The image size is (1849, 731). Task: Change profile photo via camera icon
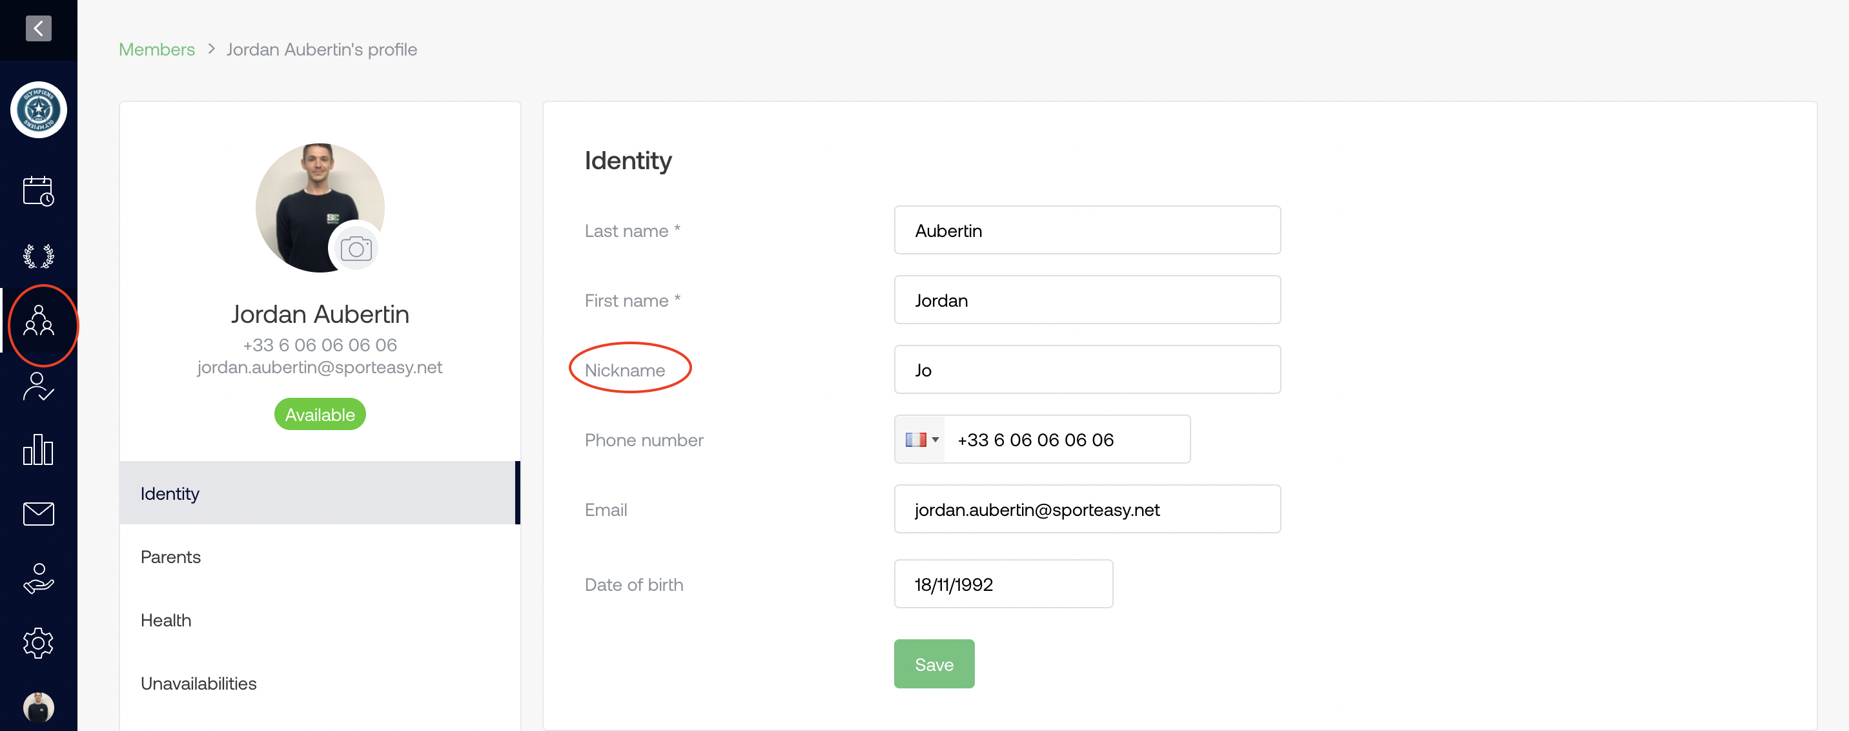pos(355,249)
